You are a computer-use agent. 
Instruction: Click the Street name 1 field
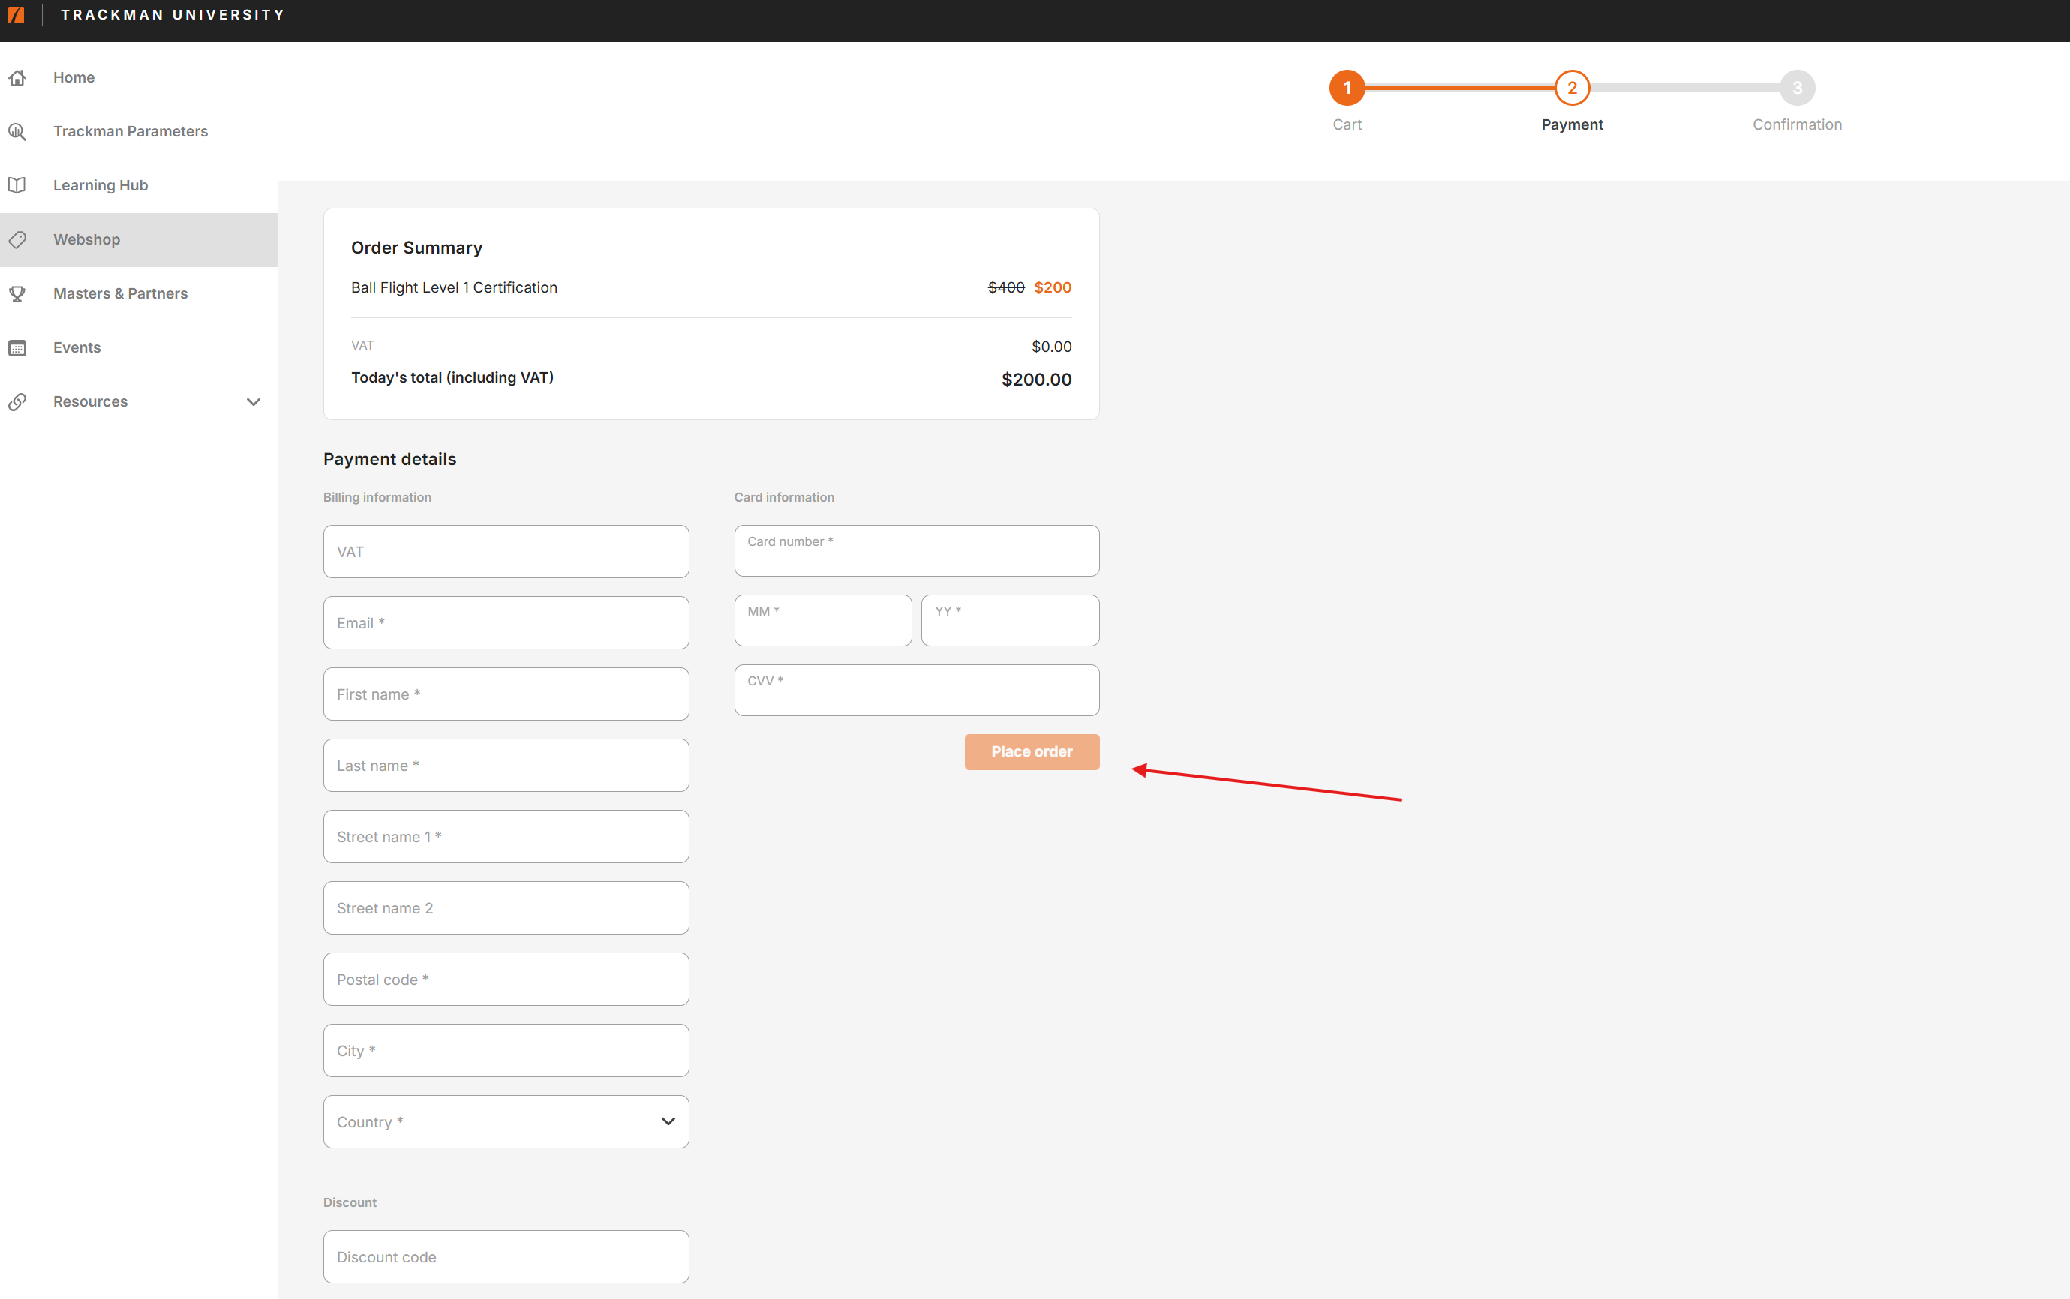coord(506,837)
